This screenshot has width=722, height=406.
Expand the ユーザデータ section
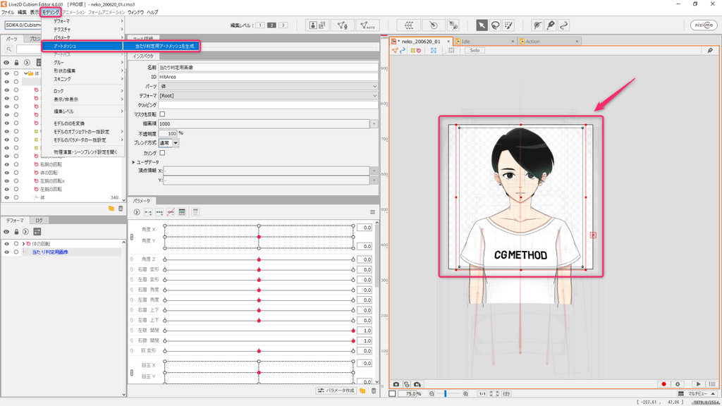click(135, 162)
